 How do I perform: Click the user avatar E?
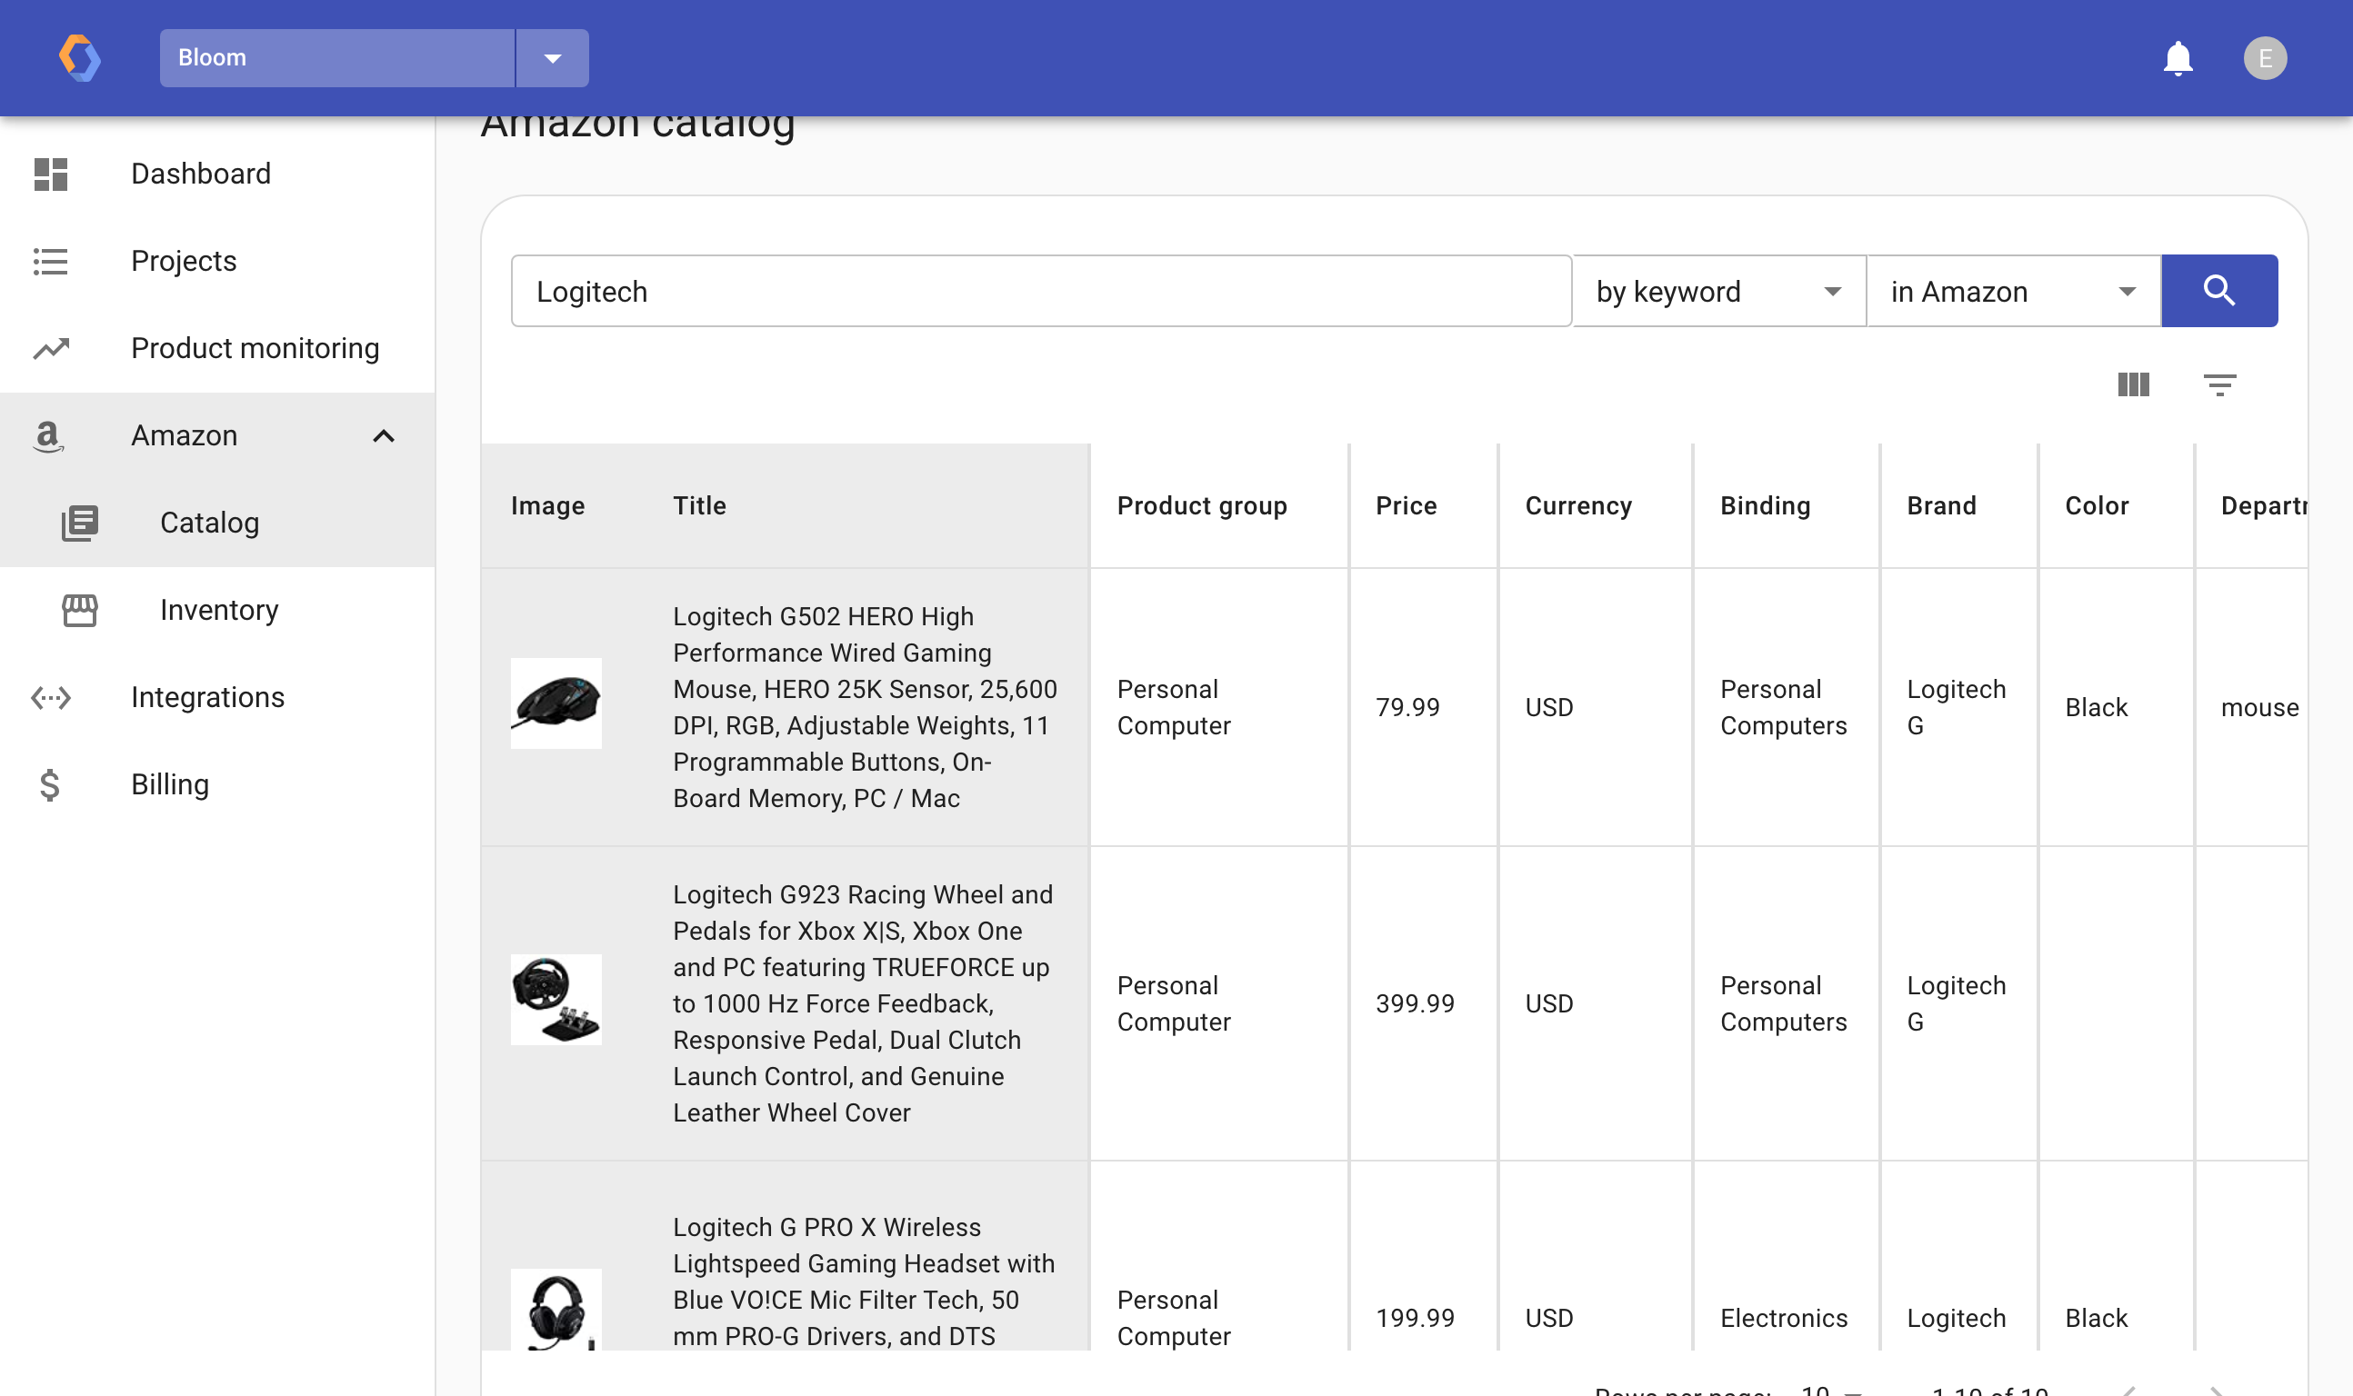point(2264,58)
